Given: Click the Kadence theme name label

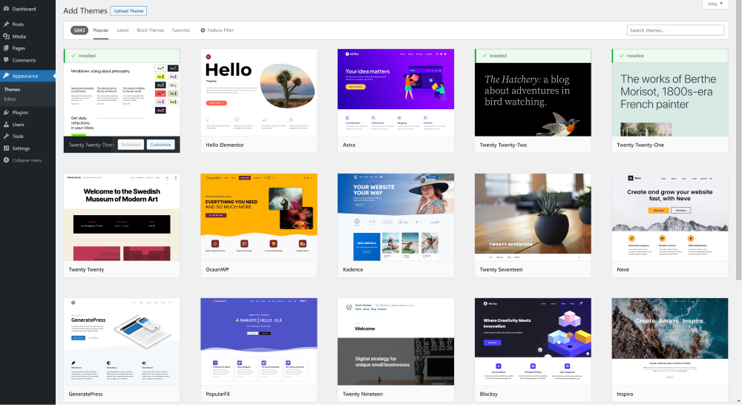Looking at the screenshot, I should click(353, 270).
